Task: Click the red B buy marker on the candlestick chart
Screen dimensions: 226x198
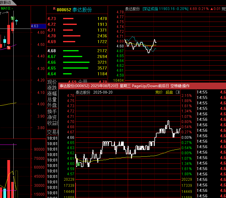Action: tap(9, 48)
